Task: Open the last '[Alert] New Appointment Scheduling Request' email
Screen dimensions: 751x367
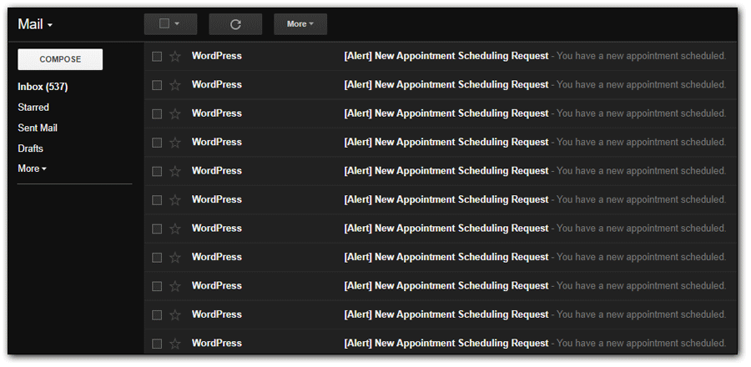Action: click(x=446, y=343)
